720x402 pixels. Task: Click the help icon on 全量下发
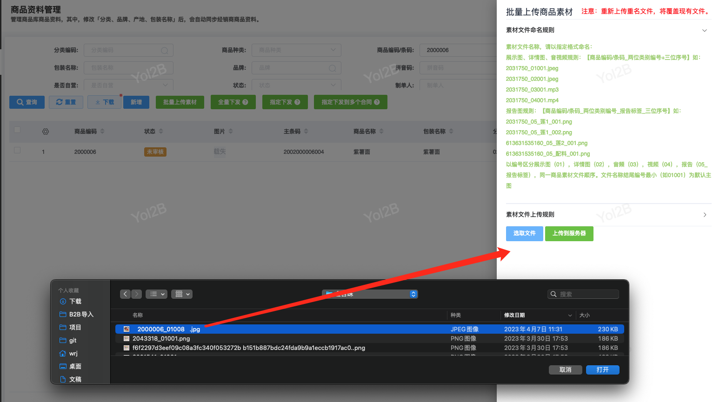245,102
